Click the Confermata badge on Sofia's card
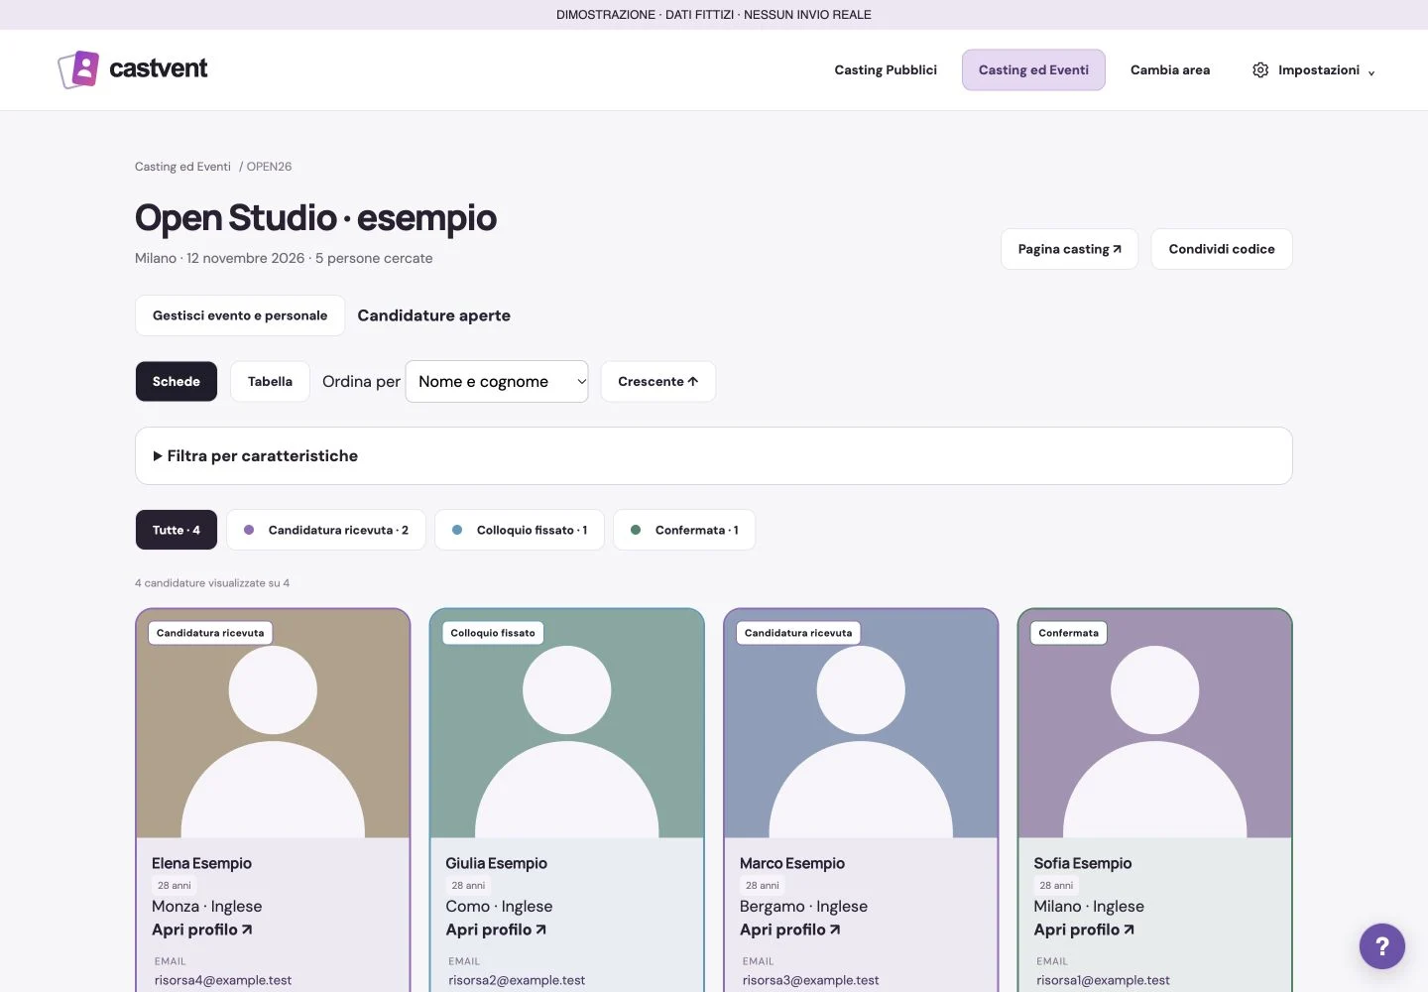Screen dimensions: 1428x992 click(1069, 633)
